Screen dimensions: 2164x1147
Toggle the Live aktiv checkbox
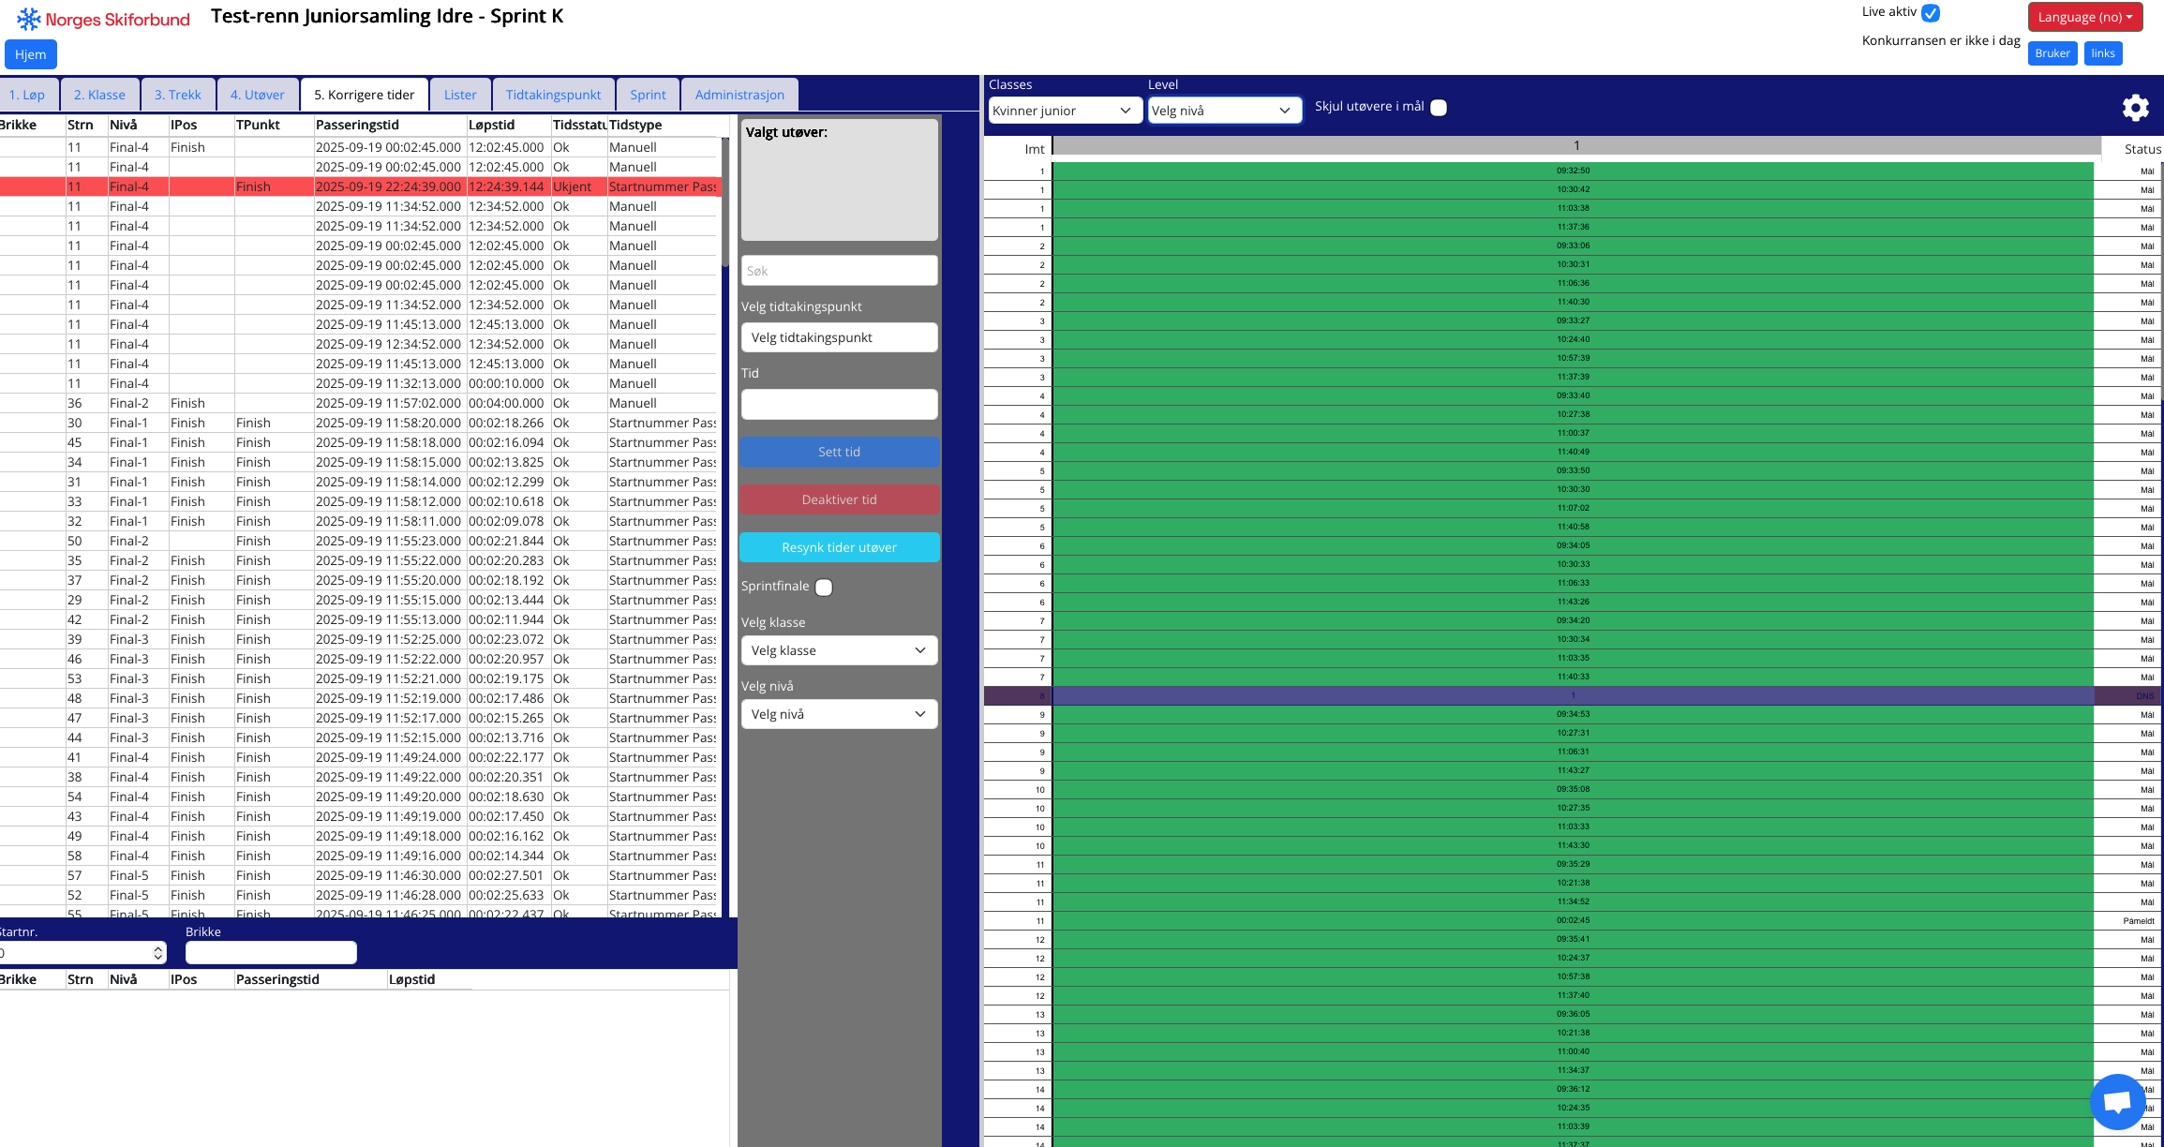pyautogui.click(x=1931, y=13)
